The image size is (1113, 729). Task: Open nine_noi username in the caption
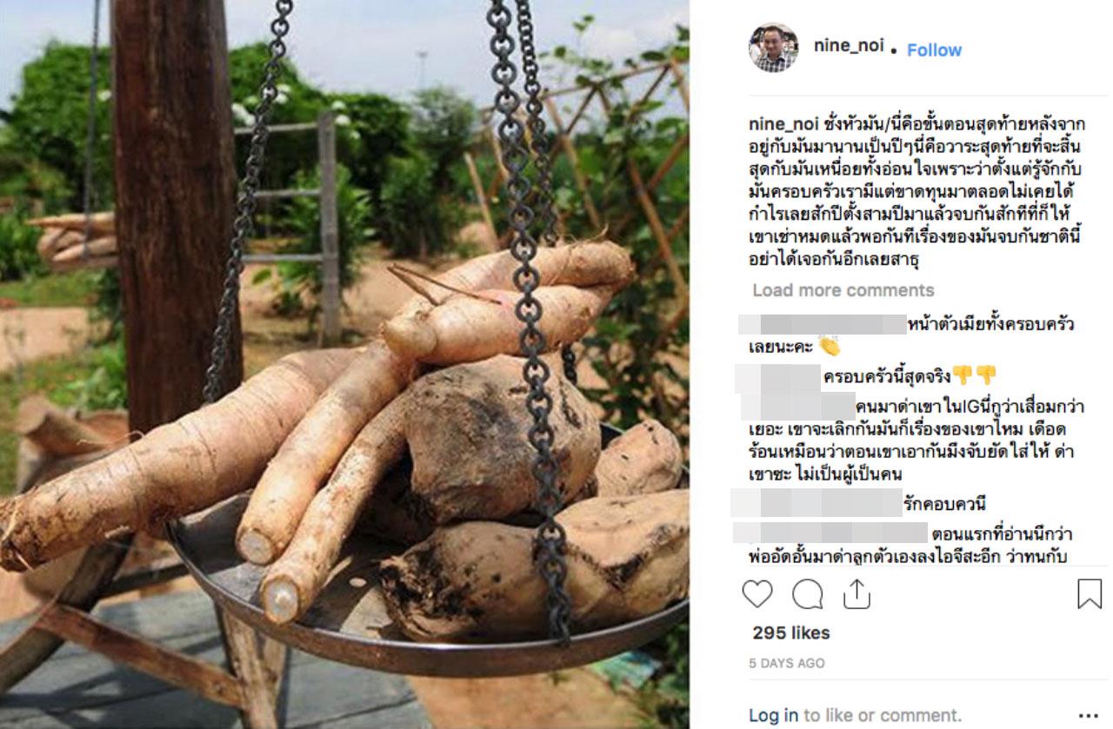[782, 124]
